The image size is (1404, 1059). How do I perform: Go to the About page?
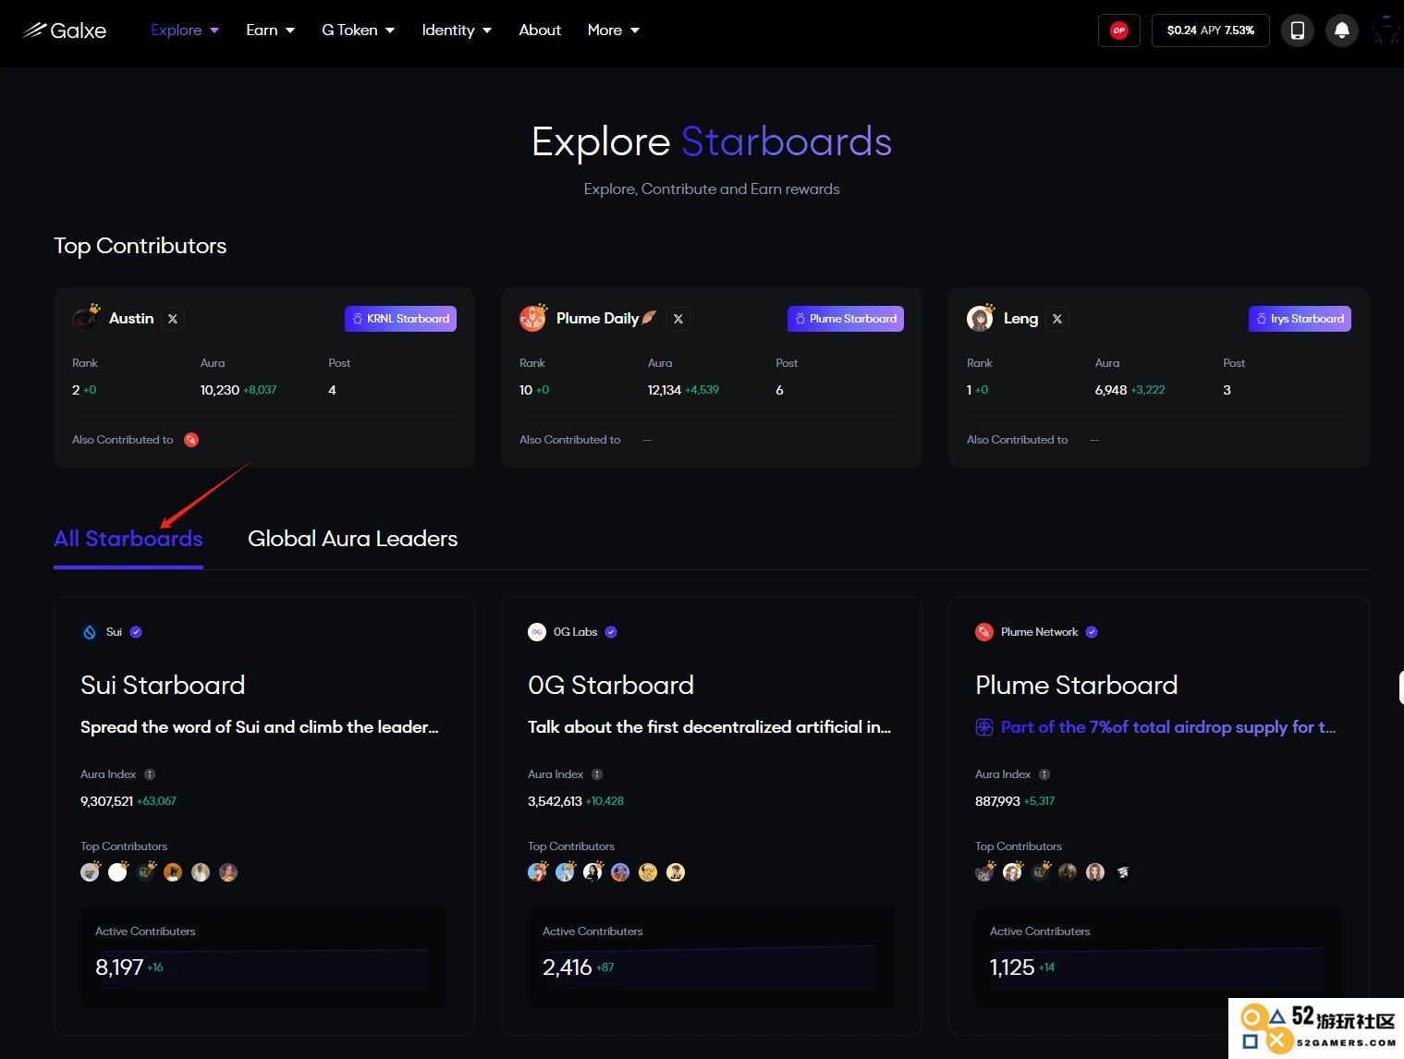coord(540,30)
